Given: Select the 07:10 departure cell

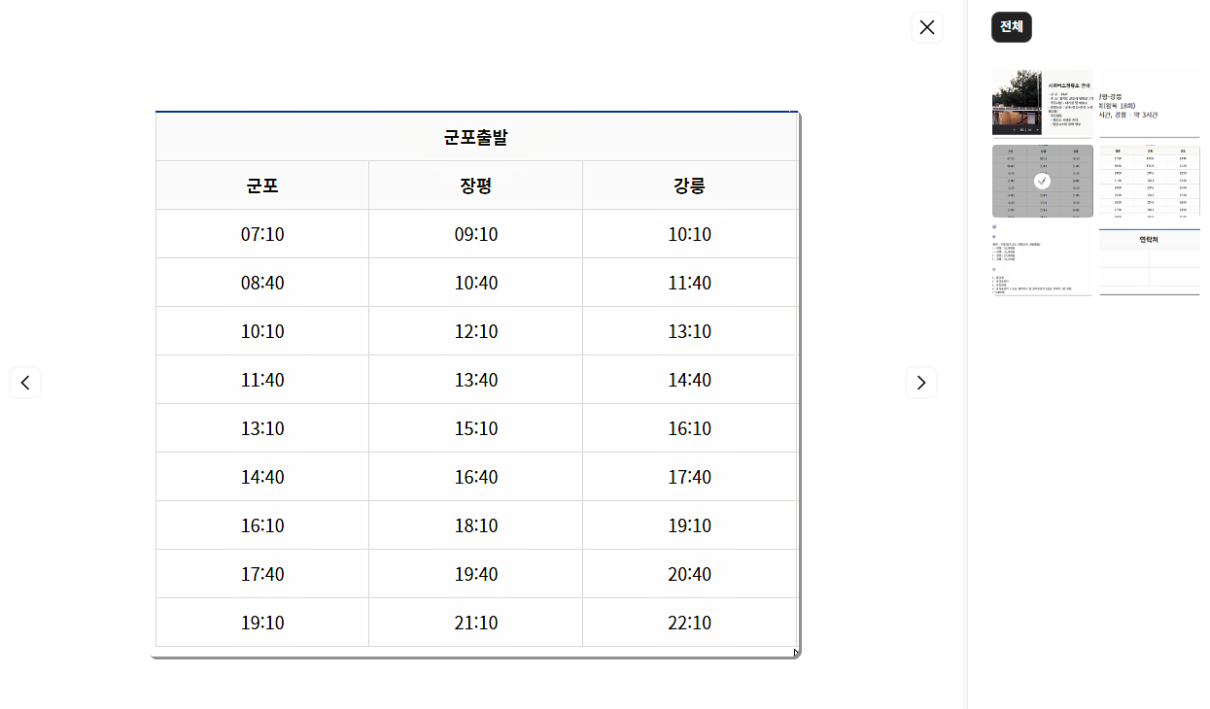Looking at the screenshot, I should (x=262, y=234).
